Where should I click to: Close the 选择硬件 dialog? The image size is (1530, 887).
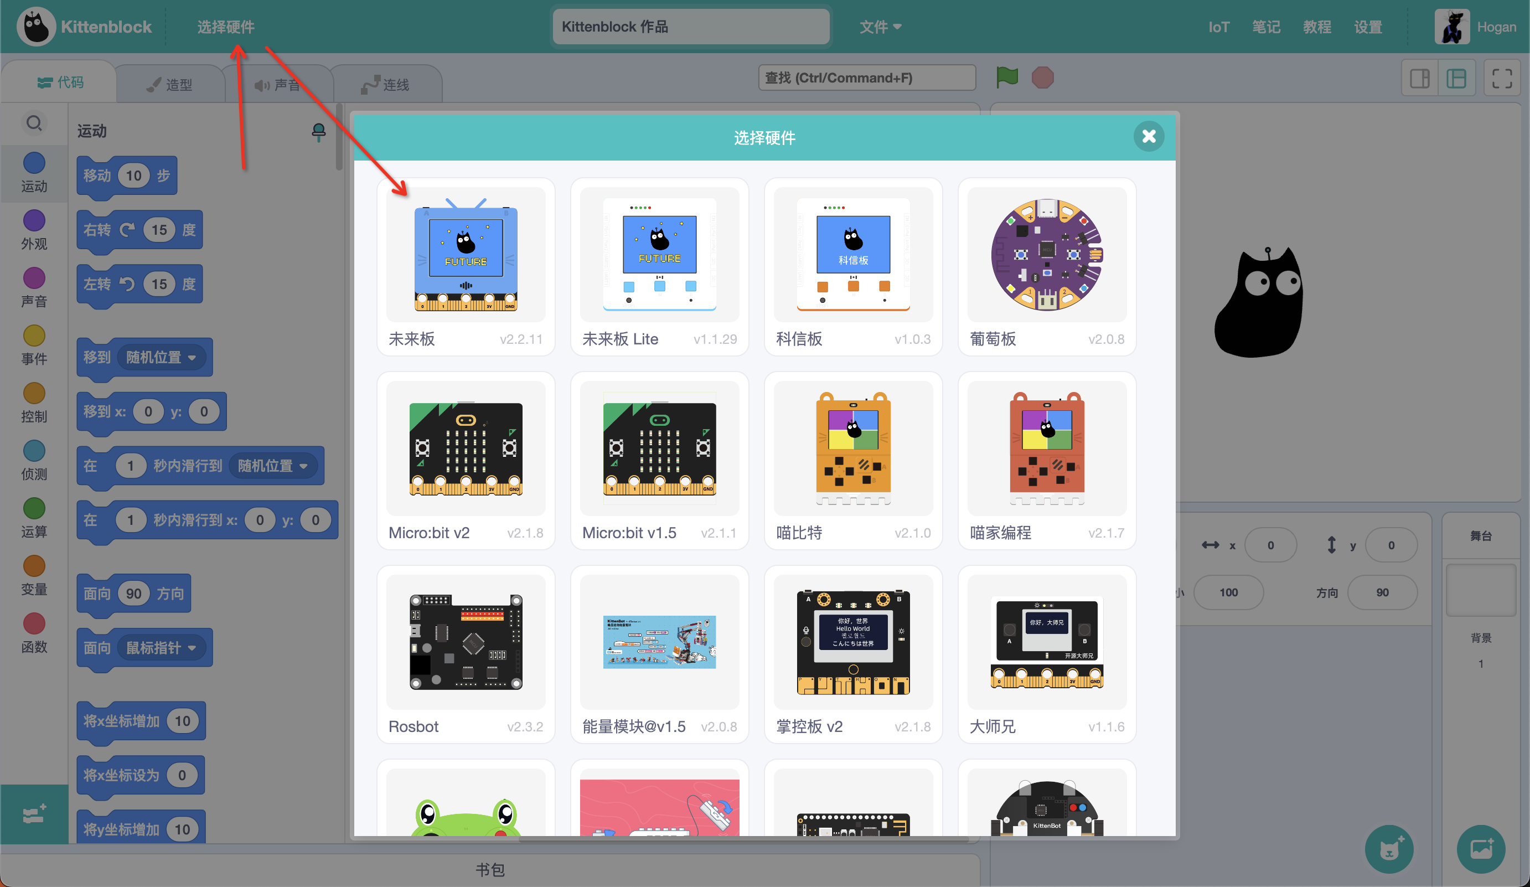click(x=1149, y=136)
